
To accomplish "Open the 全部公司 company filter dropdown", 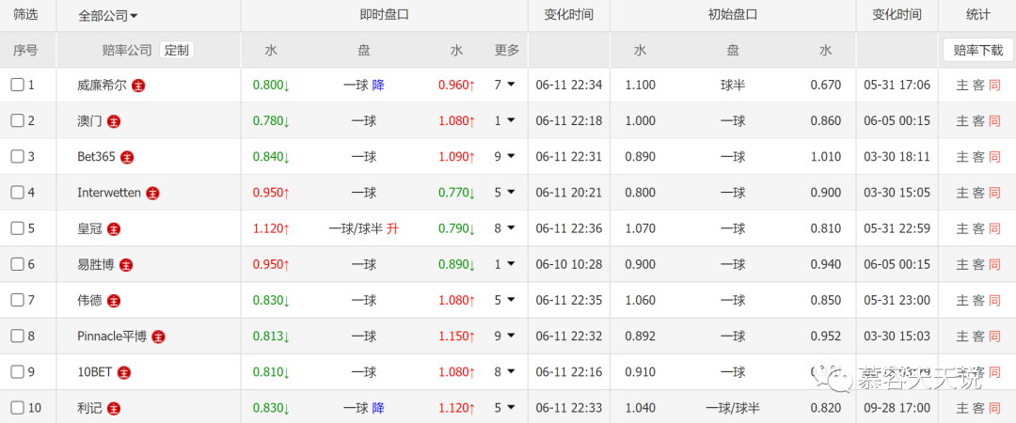I will pos(107,16).
